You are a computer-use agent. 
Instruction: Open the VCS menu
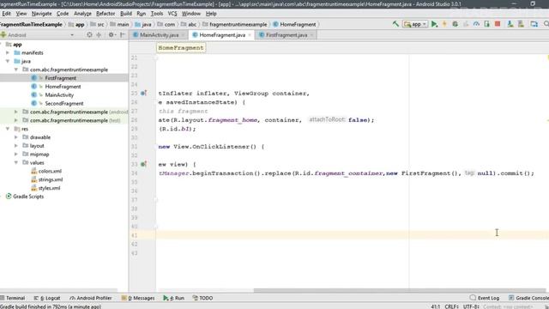[x=172, y=14]
